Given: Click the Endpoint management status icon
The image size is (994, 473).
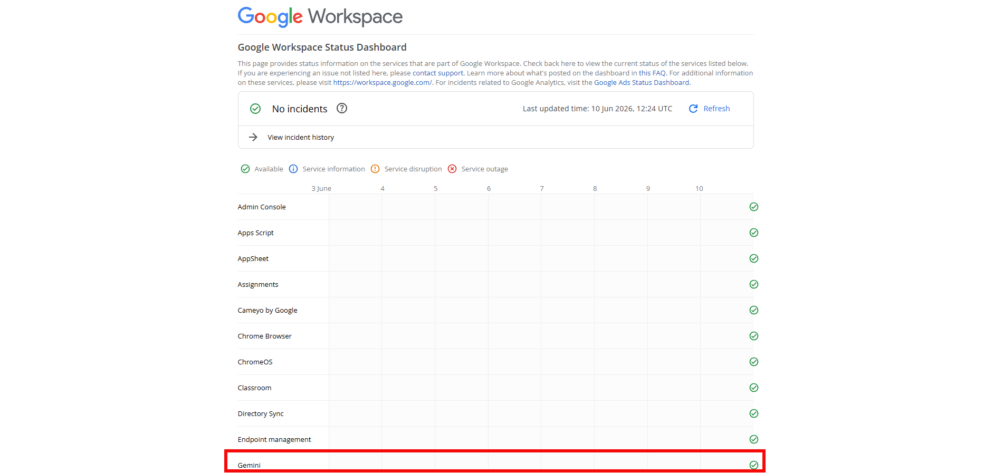Looking at the screenshot, I should [754, 439].
